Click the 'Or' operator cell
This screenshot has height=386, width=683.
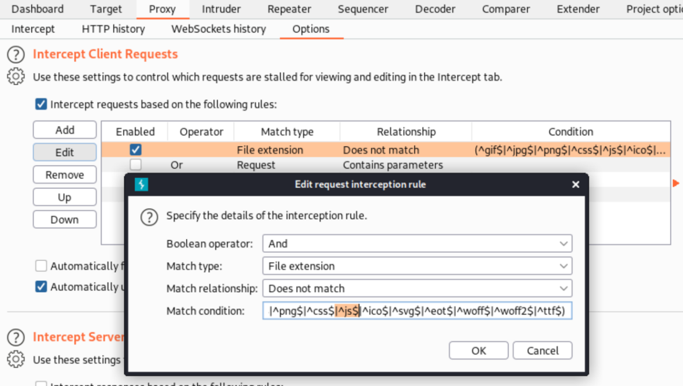click(x=201, y=165)
